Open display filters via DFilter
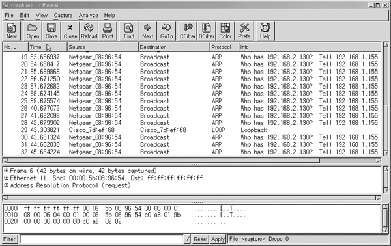Viewport: 391px width, 246px height. (207, 31)
